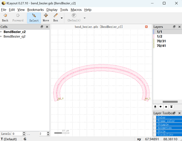
Task: Close the Layer Toolbox panel
Action: pyautogui.click(x=179, y=113)
